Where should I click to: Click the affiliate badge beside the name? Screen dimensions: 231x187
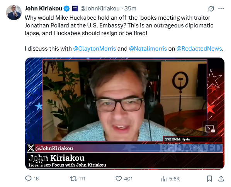coord(75,8)
